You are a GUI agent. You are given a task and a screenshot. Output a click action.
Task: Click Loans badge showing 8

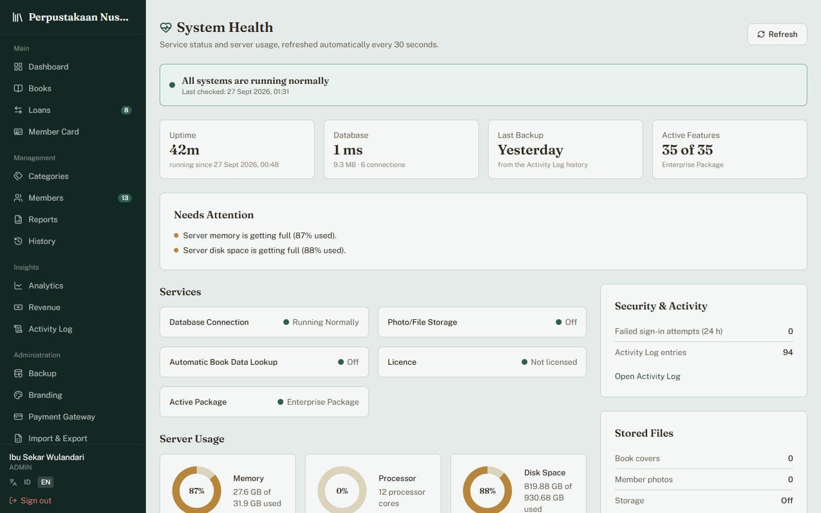coord(126,110)
